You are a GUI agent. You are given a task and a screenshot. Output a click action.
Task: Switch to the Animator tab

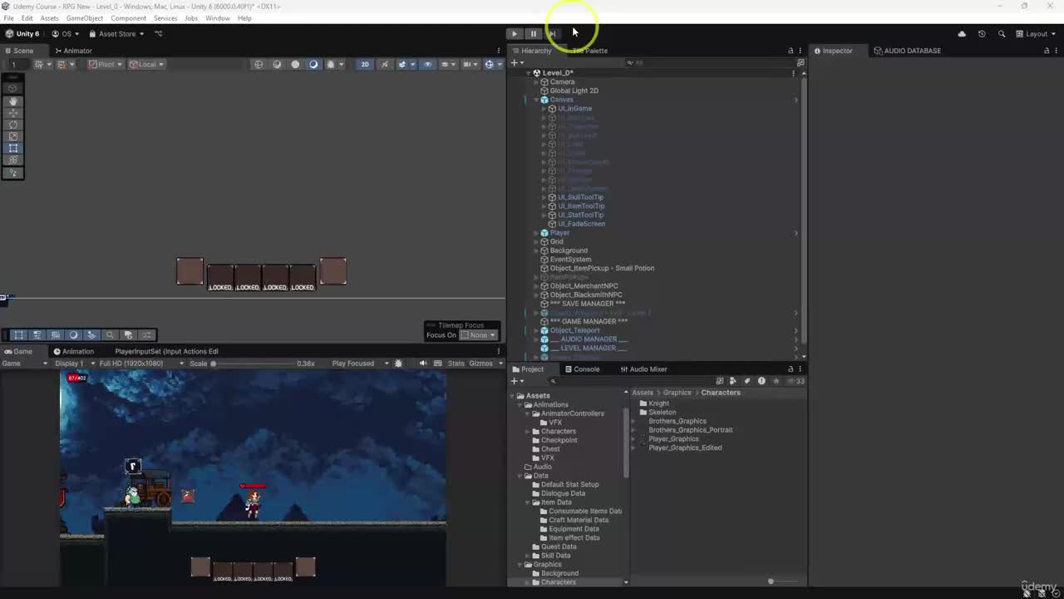[x=72, y=51]
